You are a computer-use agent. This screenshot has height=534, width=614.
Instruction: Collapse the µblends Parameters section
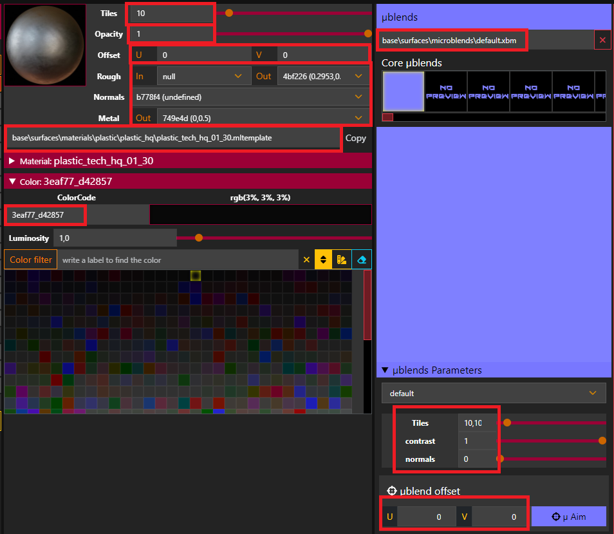[385, 370]
